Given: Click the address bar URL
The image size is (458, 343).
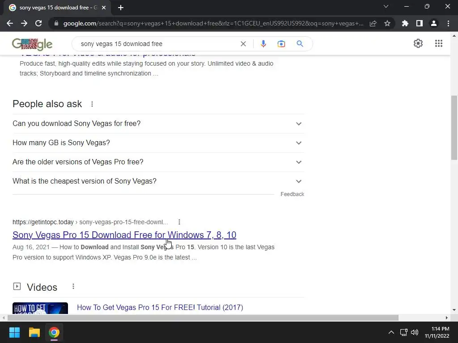Looking at the screenshot, I should click(x=213, y=23).
